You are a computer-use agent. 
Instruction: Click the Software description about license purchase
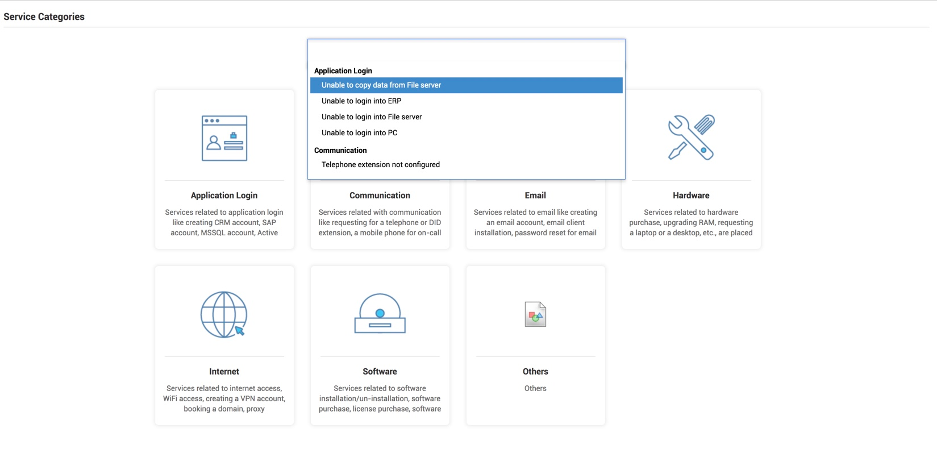click(x=380, y=399)
